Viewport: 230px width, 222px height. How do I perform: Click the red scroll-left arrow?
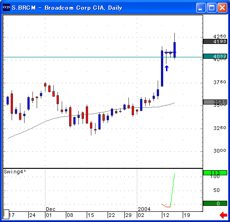tap(224, 215)
